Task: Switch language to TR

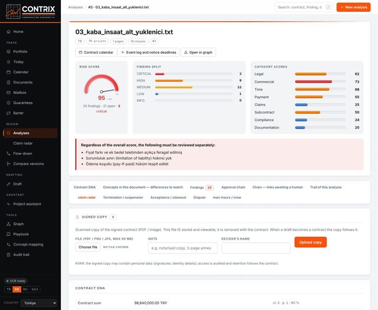Action: (x=8, y=289)
